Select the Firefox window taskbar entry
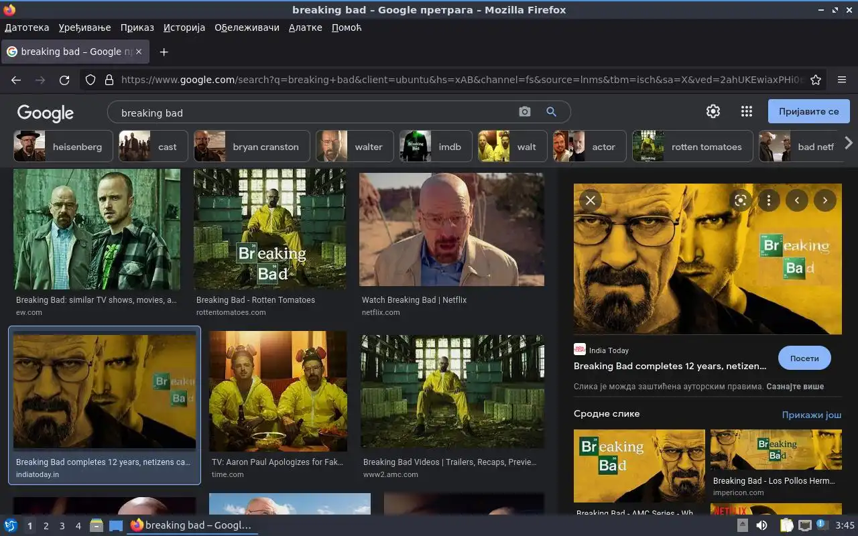Screen dimensions: 858x536 (x=192, y=525)
